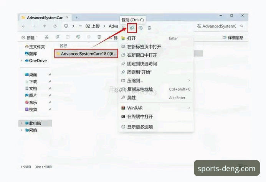This screenshot has height=182, width=266.
Task: Go forward with the right arrow button
Action: coord(34,26)
